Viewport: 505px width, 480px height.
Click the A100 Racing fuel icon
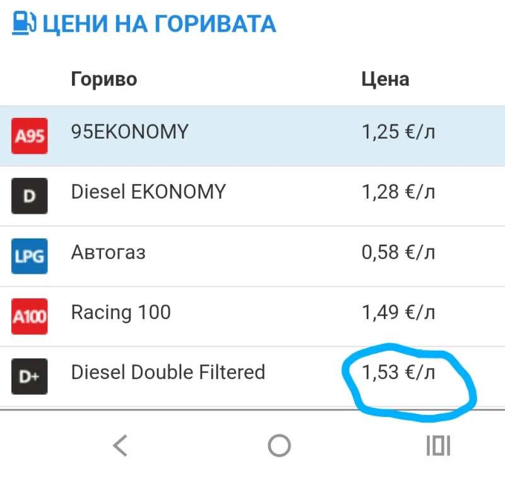(x=29, y=316)
